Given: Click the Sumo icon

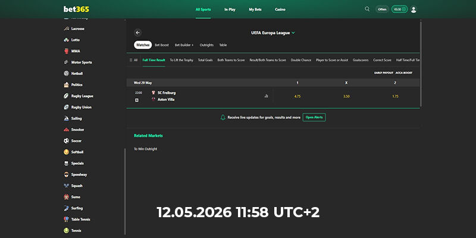Looking at the screenshot, I should point(66,197).
